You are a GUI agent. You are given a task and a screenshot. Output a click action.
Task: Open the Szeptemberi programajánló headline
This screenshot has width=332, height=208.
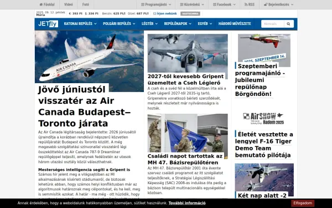coord(260,80)
